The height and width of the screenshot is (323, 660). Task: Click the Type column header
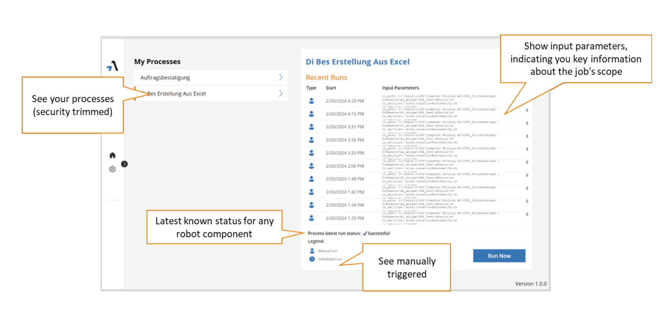click(x=311, y=88)
